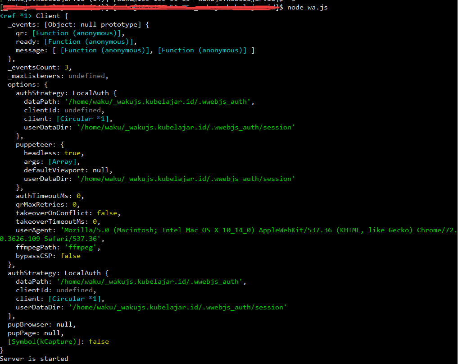Click the 'defaultViewport: null' line
This screenshot has height=364, width=458.
(68, 170)
